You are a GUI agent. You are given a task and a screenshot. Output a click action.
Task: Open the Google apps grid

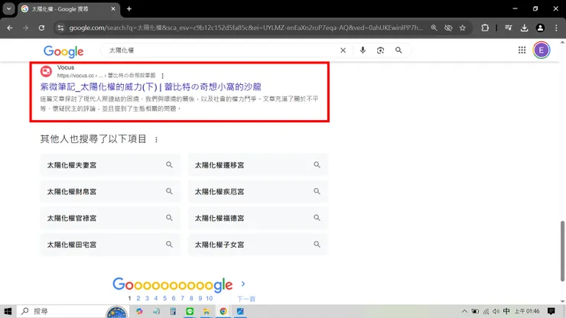(x=522, y=50)
